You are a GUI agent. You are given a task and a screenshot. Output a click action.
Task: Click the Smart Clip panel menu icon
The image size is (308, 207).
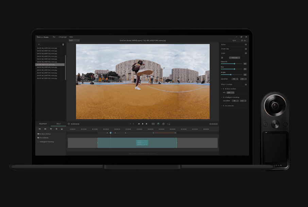tap(246, 49)
